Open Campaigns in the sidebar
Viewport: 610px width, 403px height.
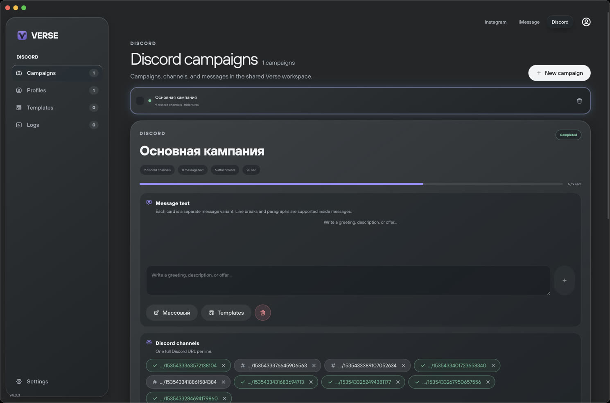coord(57,73)
